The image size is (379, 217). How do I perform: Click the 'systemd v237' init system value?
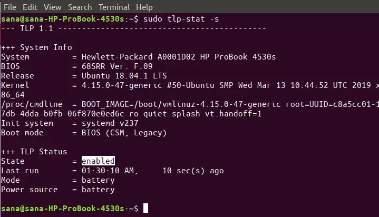click(110, 123)
